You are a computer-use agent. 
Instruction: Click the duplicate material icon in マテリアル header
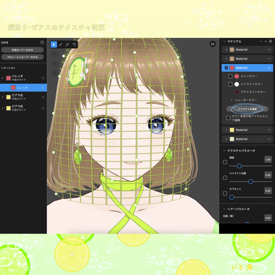[271, 41]
